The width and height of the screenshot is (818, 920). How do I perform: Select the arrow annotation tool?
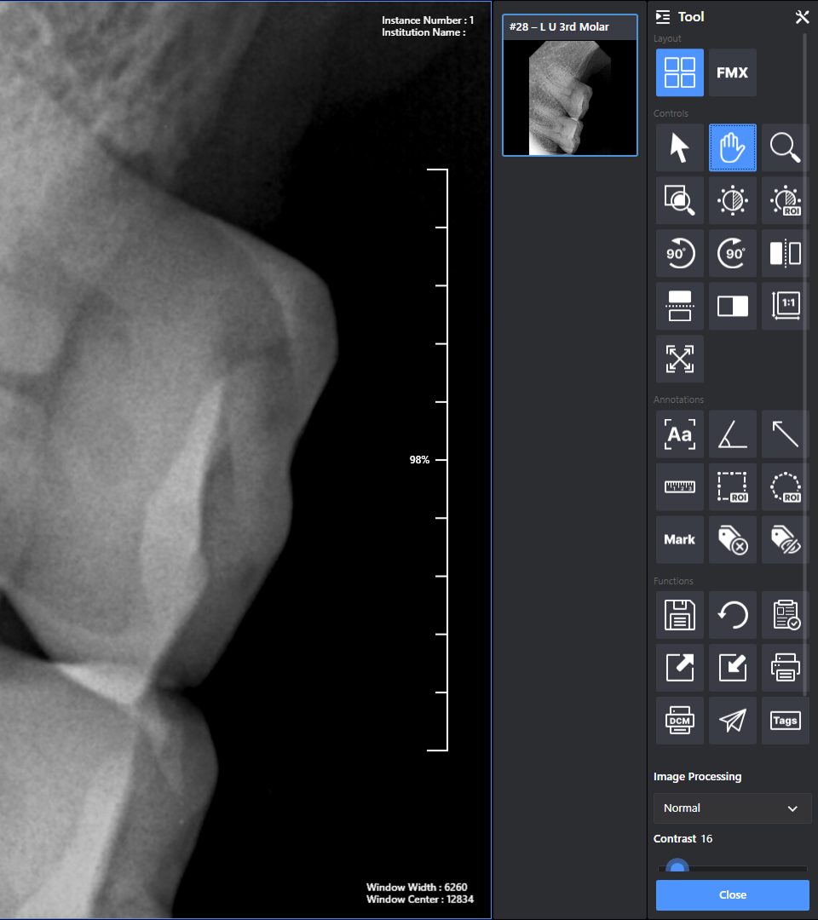[785, 434]
